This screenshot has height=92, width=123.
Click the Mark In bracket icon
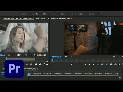[76, 64]
